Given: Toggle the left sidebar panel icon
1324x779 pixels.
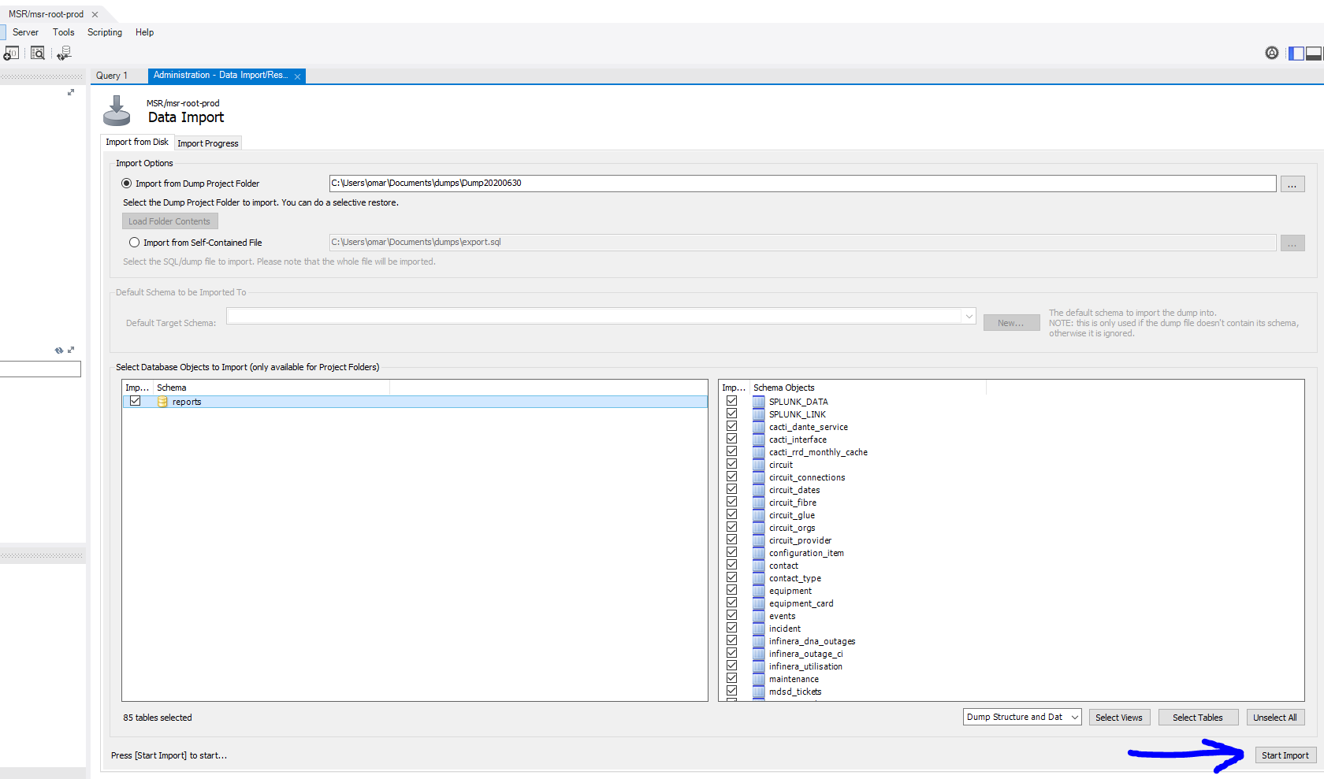Looking at the screenshot, I should tap(1296, 53).
